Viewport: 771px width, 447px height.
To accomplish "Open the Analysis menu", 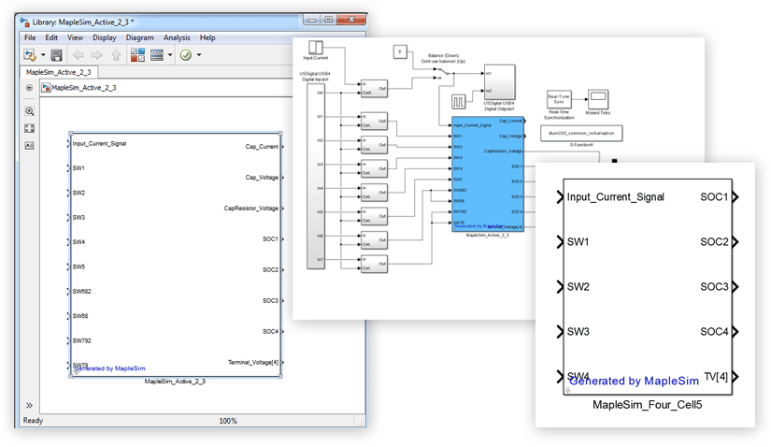I will click(177, 37).
